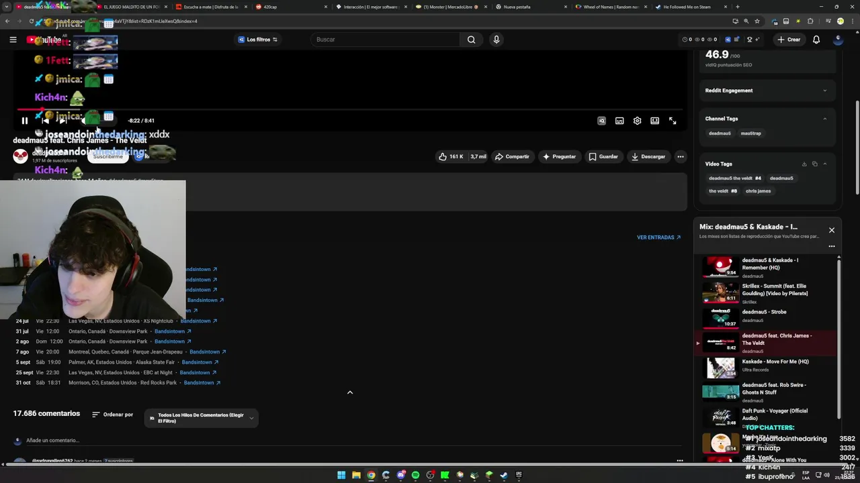
Task: Click the Preguntar button
Action: (x=559, y=156)
